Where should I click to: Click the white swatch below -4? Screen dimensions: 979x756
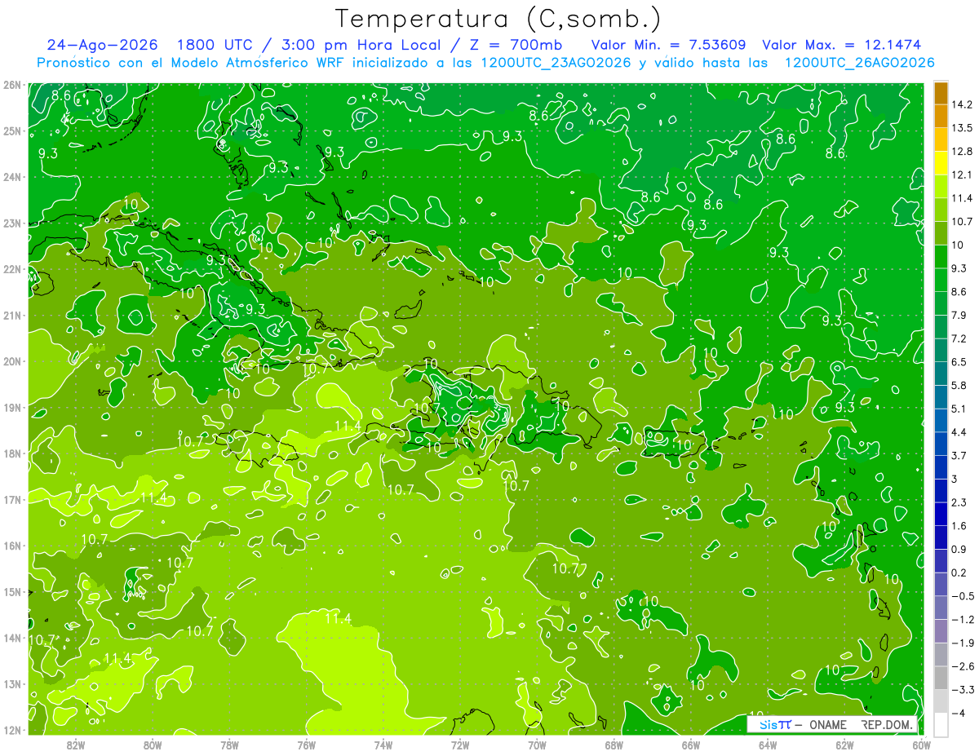941,724
